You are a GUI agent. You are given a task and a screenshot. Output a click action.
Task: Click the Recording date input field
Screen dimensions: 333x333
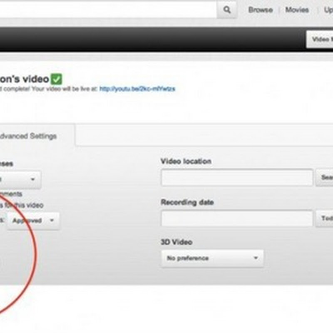point(237,218)
